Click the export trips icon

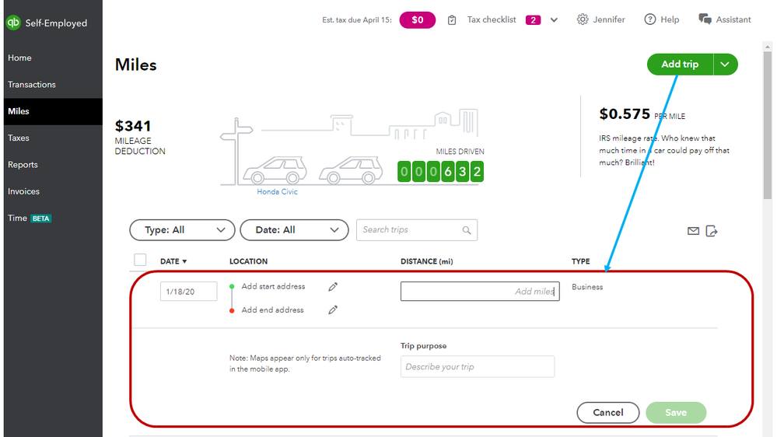point(712,231)
